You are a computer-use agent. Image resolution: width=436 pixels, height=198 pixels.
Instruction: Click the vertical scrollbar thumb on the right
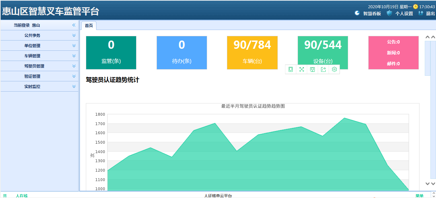[x=427, y=58]
